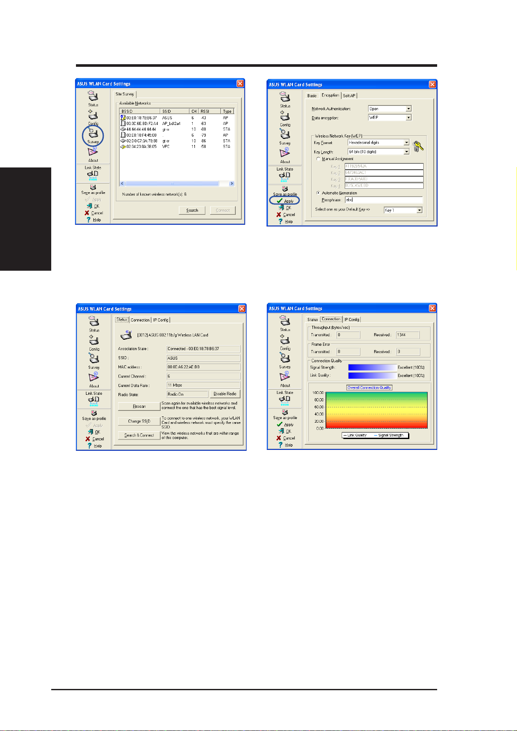Click the Link Quality bar

372,376
